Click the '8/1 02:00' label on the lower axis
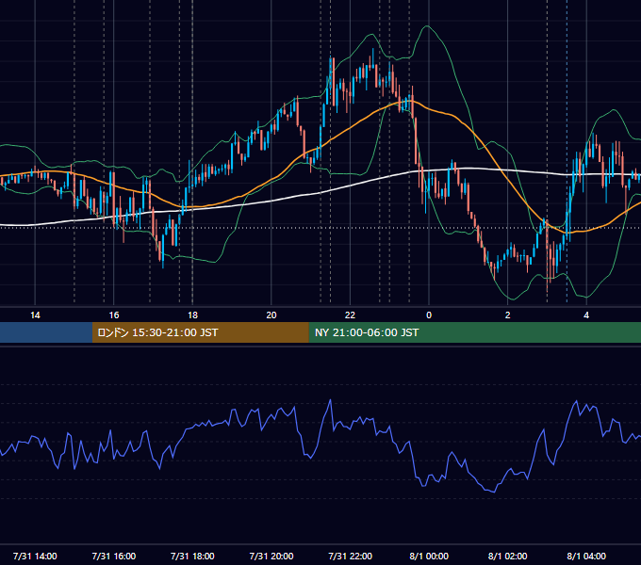This screenshot has height=565, width=641. 508,556
